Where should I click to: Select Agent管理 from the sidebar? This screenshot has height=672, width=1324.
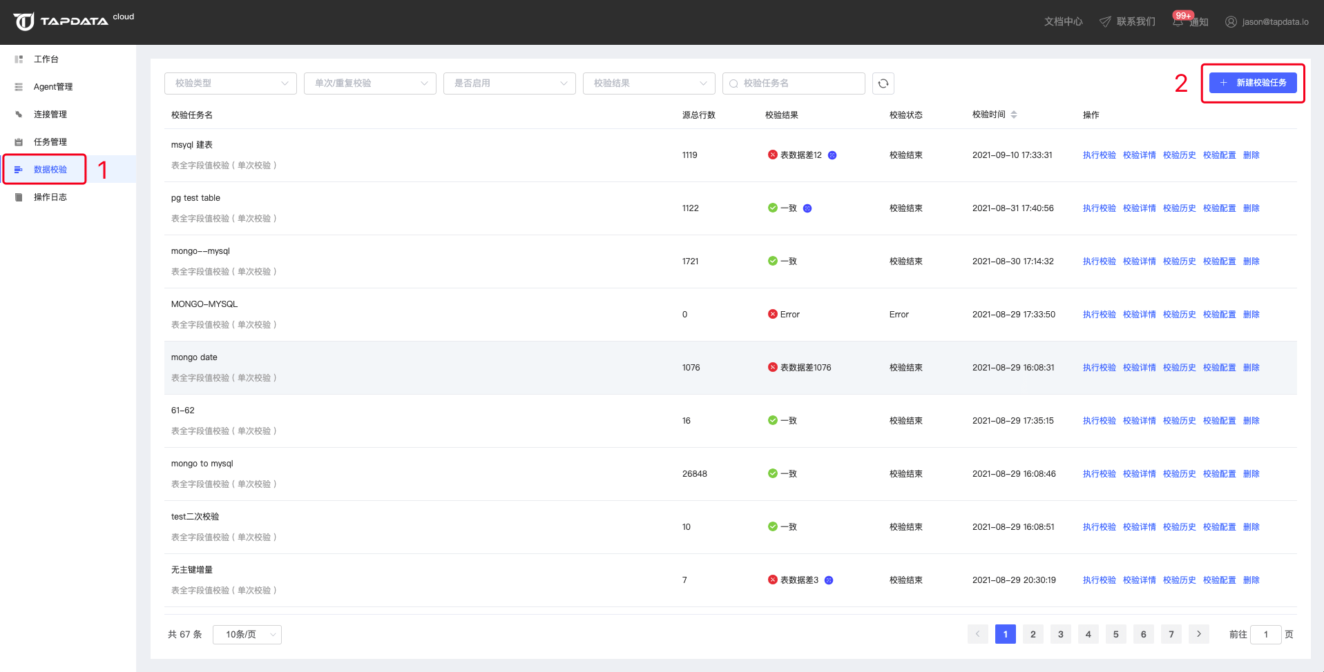click(53, 87)
